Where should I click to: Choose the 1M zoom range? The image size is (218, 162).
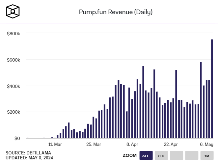coord(207,155)
